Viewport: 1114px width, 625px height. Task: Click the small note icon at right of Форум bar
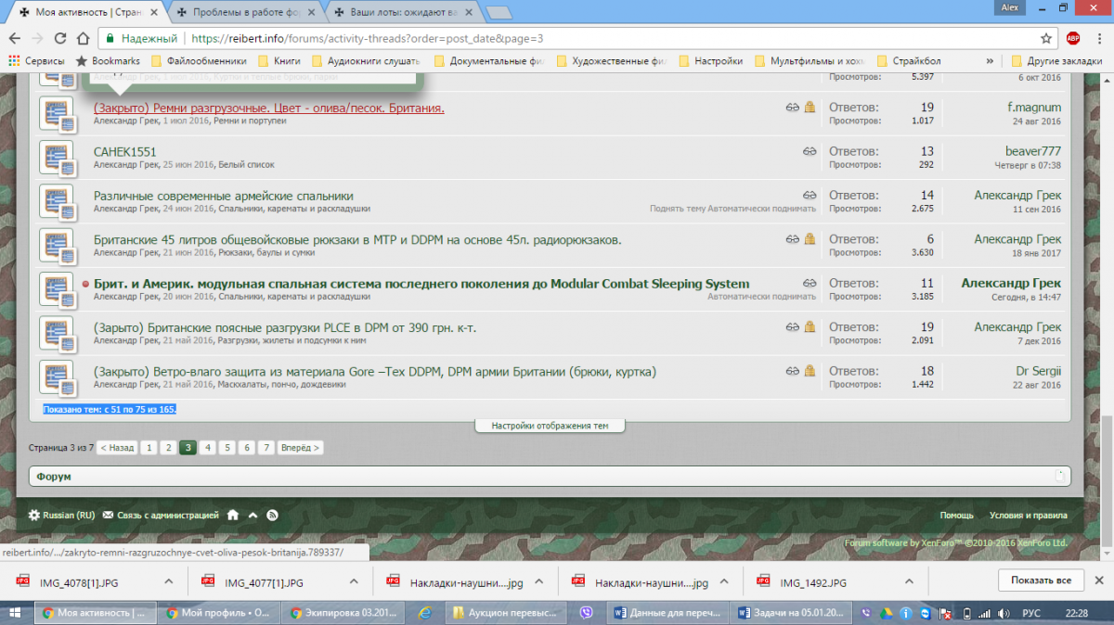click(1059, 476)
